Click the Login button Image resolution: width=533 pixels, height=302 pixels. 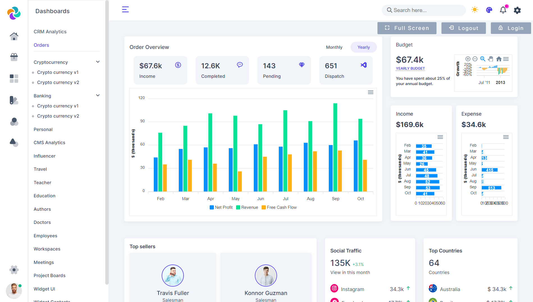(x=511, y=28)
